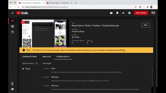This screenshot has height=93, width=166.
Task: Select the Webcam camera icon in sidebar
Action: (x=12, y=26)
